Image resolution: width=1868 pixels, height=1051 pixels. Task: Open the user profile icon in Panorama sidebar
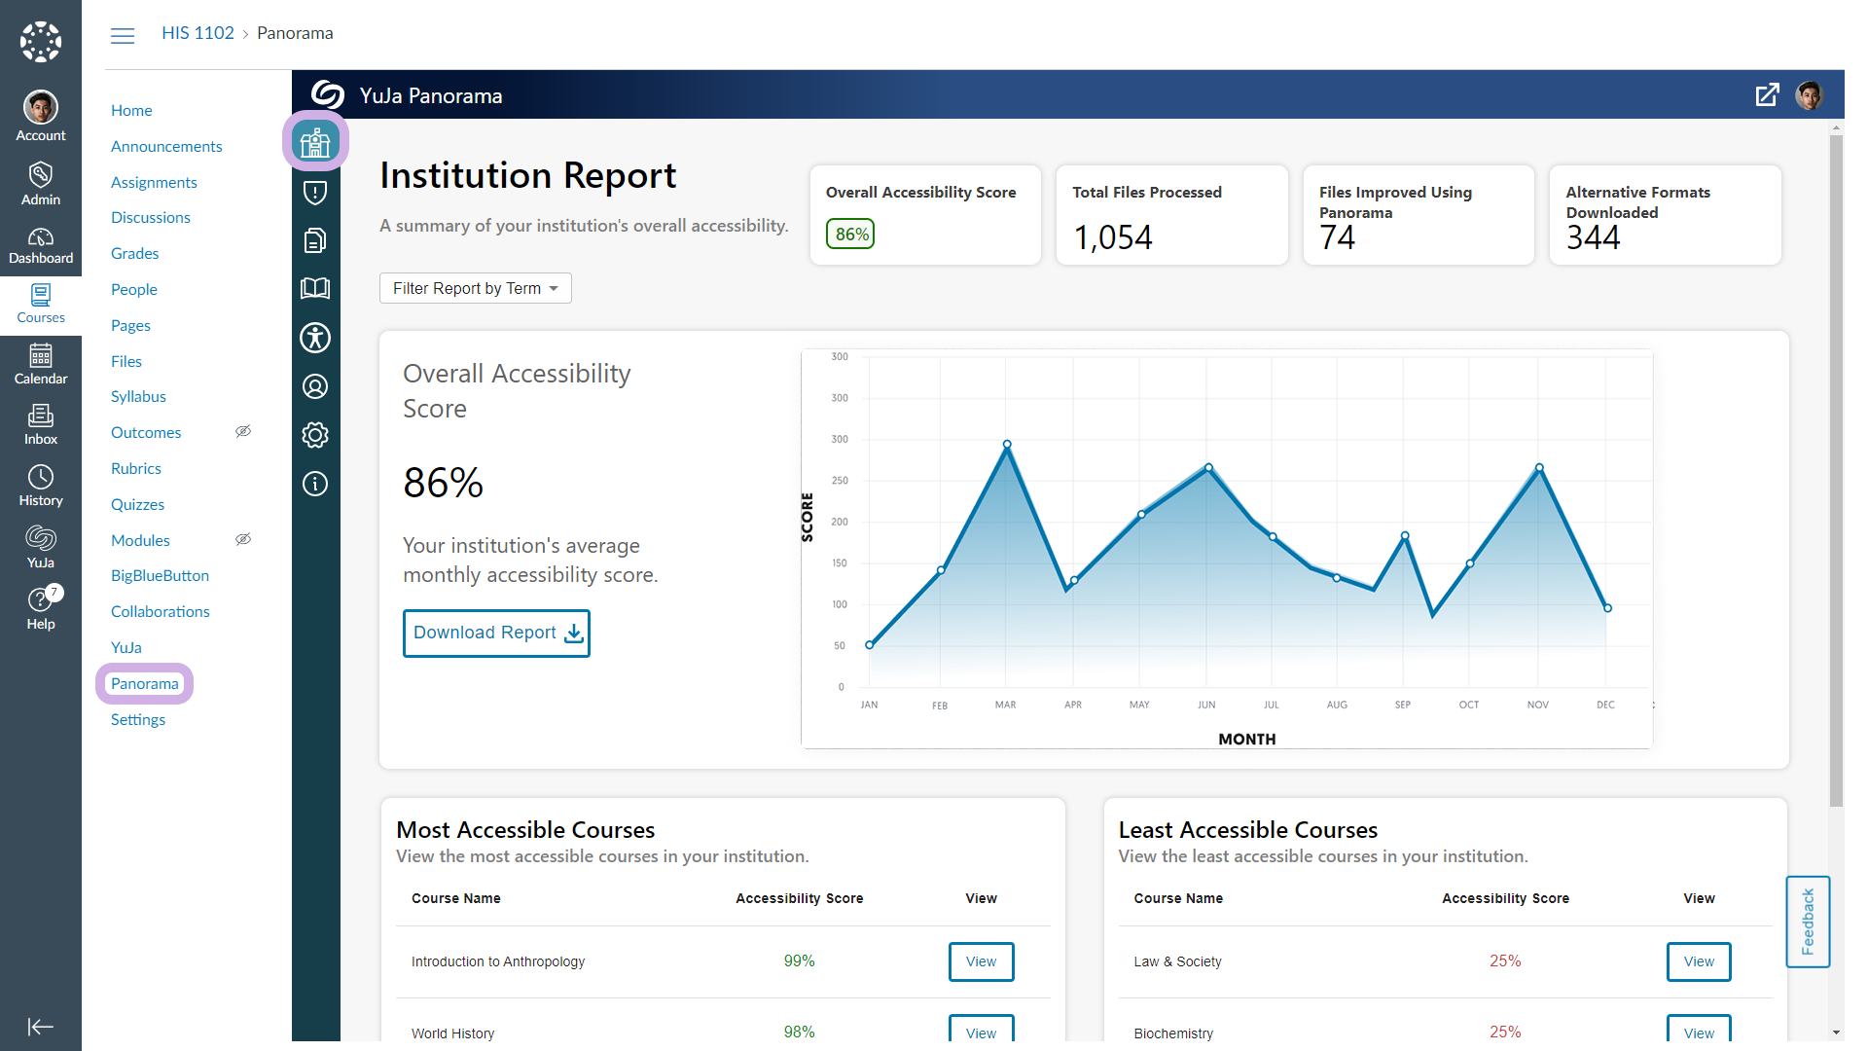315,386
